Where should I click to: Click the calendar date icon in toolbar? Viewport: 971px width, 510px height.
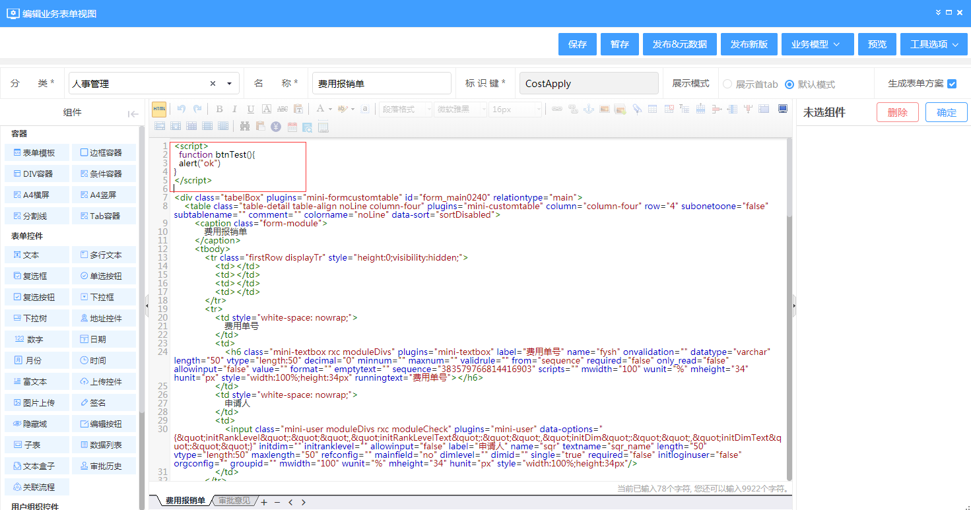pos(292,126)
